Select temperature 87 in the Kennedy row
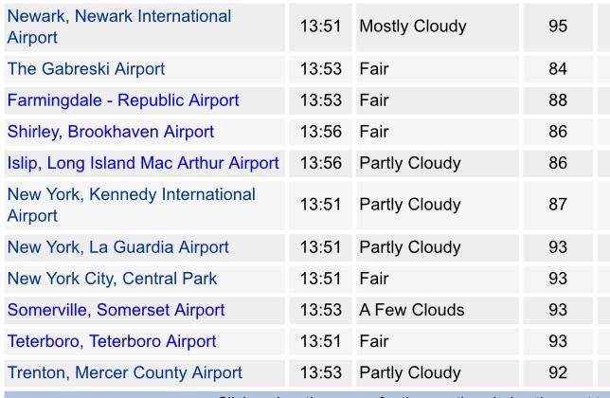 point(558,205)
